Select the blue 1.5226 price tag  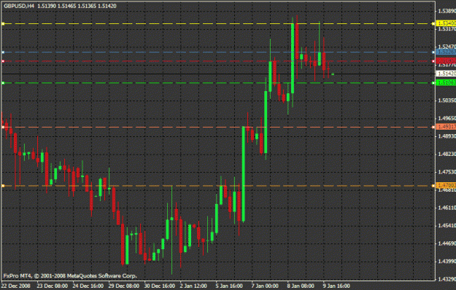tap(447, 52)
